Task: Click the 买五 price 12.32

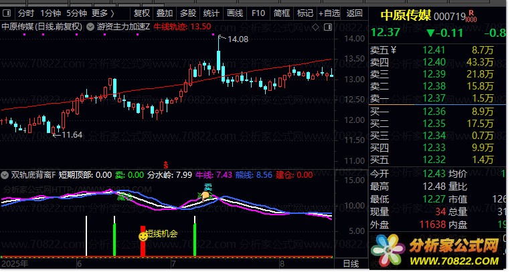Action: click(434, 160)
